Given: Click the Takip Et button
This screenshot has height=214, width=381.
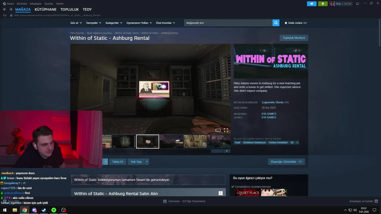Looking at the screenshot, I should 118,162.
